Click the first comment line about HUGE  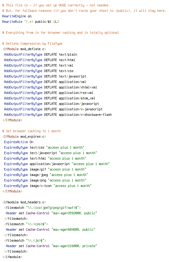(x=56, y=5)
